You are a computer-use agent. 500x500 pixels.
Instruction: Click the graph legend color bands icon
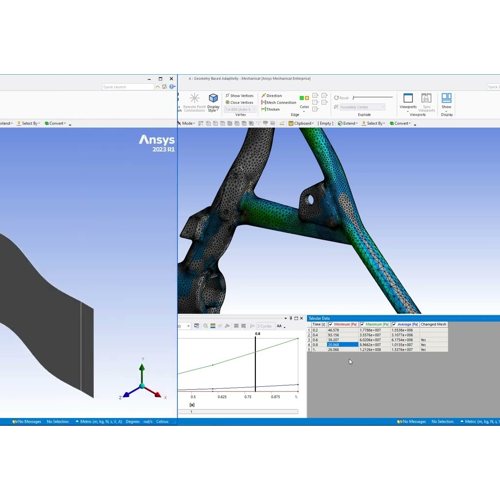tap(213, 326)
